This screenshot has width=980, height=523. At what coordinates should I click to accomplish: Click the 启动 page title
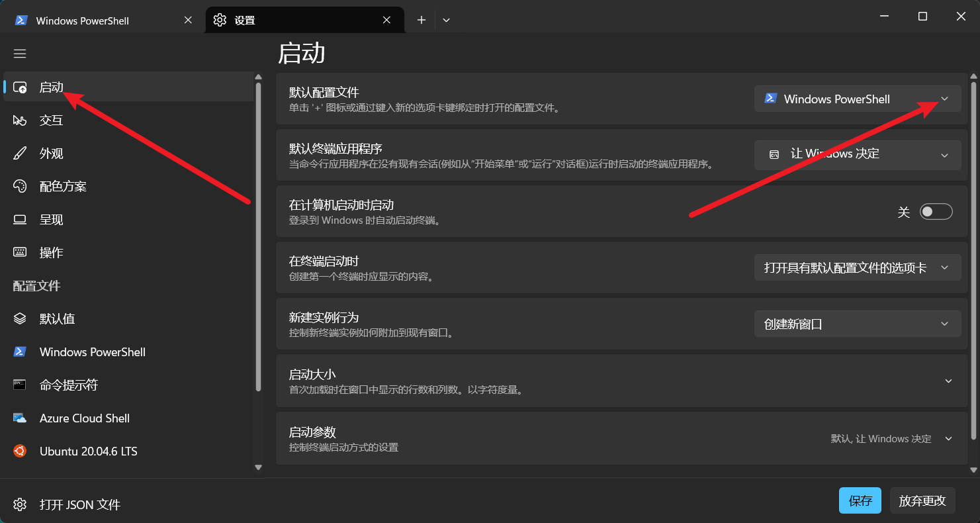coord(302,53)
